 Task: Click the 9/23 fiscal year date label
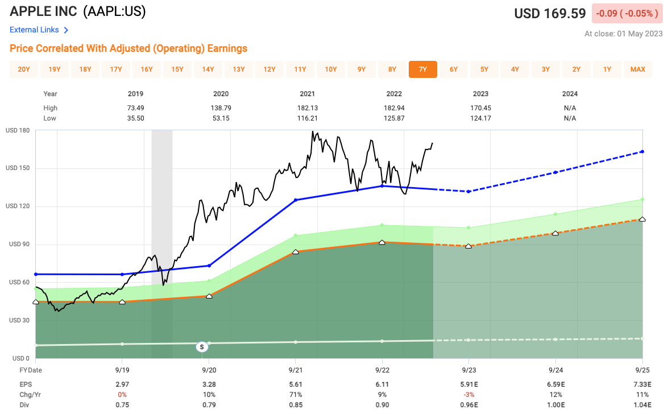point(469,370)
